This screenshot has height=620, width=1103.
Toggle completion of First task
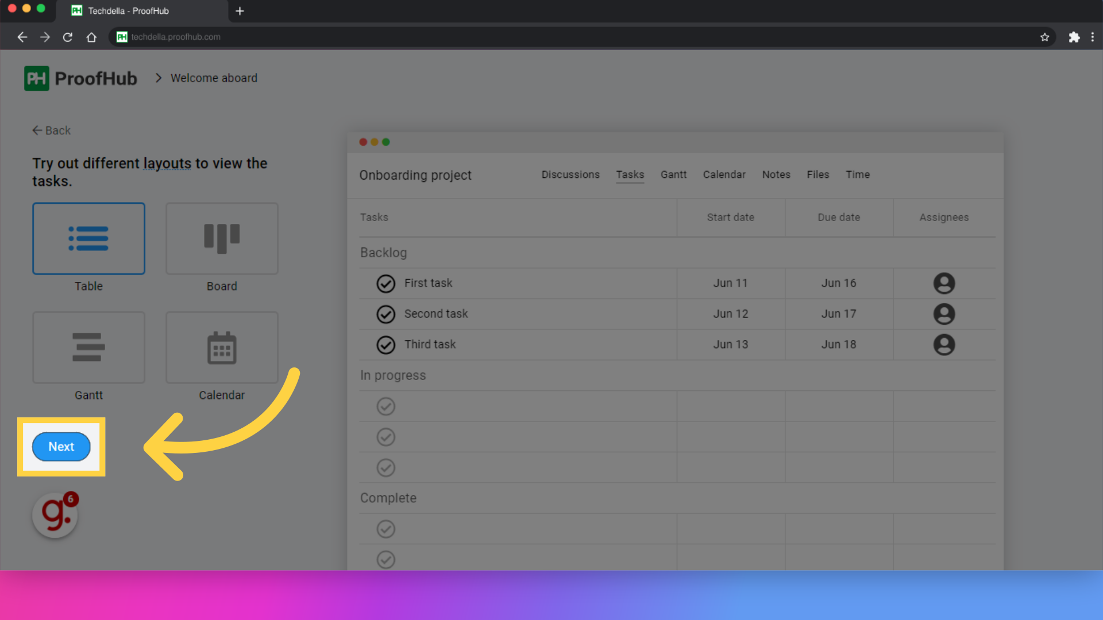(385, 283)
